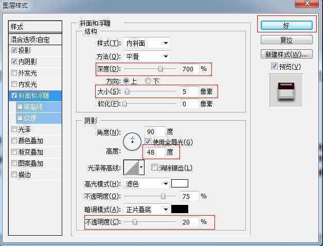Toggle the 内阴影 inner shadow checkbox
This screenshot has height=246, width=323.
[14, 61]
